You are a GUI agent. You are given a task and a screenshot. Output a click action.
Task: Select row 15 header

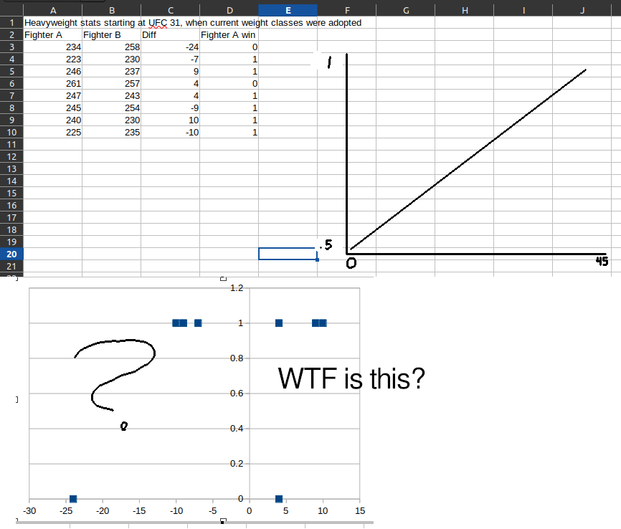pyautogui.click(x=11, y=194)
